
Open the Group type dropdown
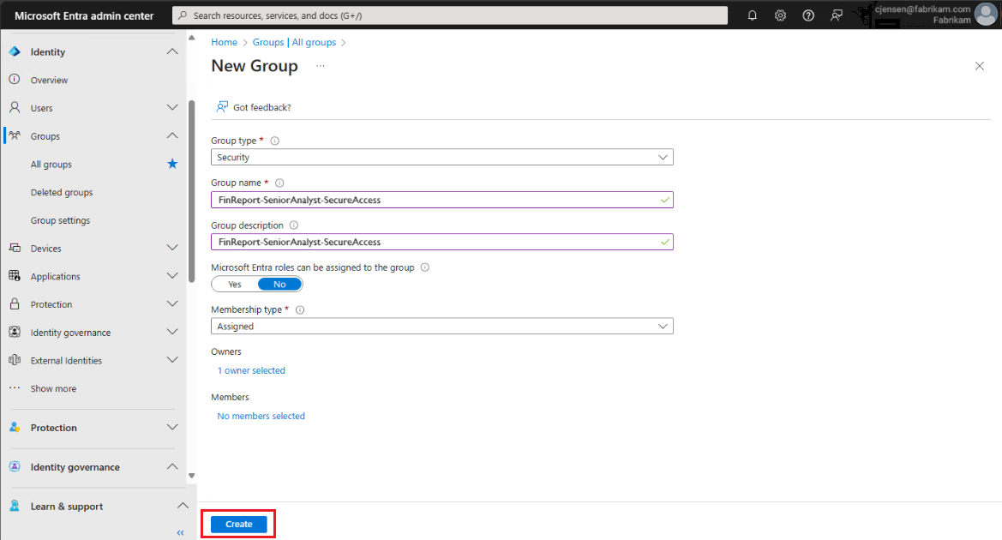coord(441,157)
